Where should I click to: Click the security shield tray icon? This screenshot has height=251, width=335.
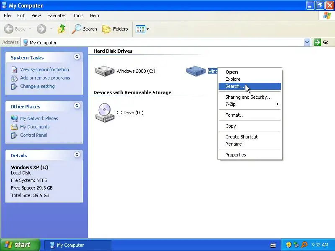coord(289,245)
